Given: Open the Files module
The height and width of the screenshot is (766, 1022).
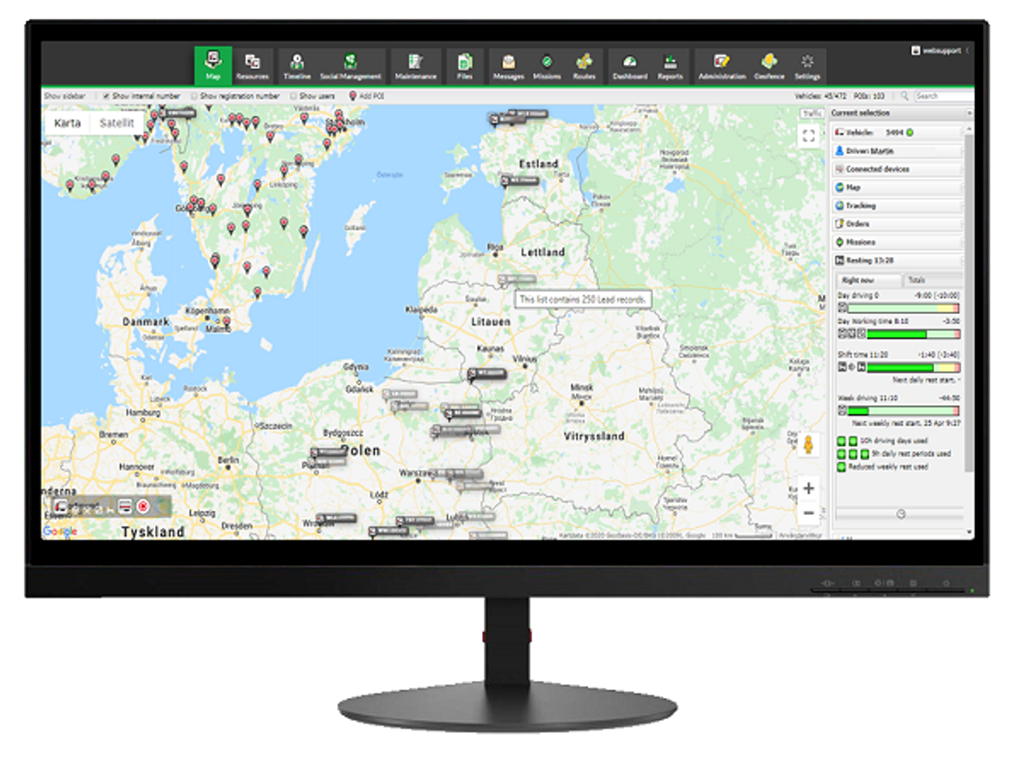Looking at the screenshot, I should pyautogui.click(x=465, y=66).
